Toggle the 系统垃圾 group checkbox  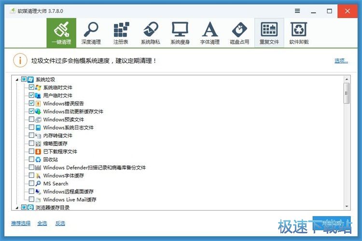(x=24, y=80)
